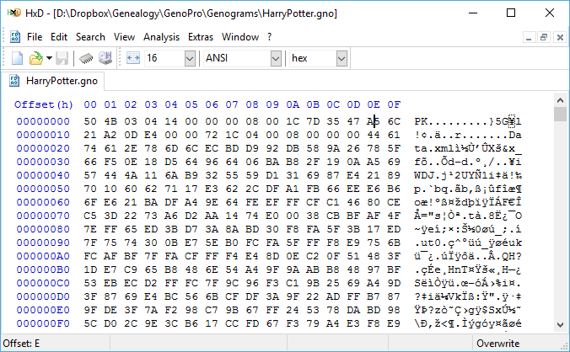Viewport: 570px width, 352px height.
Task: Click the HxD title bar application icon
Action: point(13,13)
